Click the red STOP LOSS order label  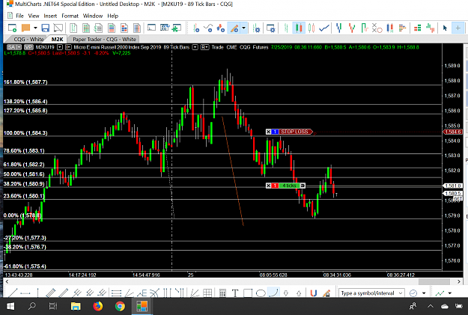pyautogui.click(x=294, y=132)
